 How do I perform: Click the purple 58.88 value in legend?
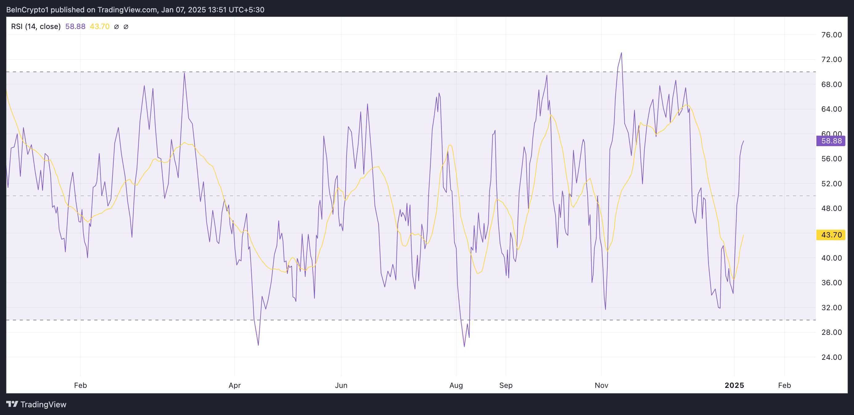[x=75, y=27]
